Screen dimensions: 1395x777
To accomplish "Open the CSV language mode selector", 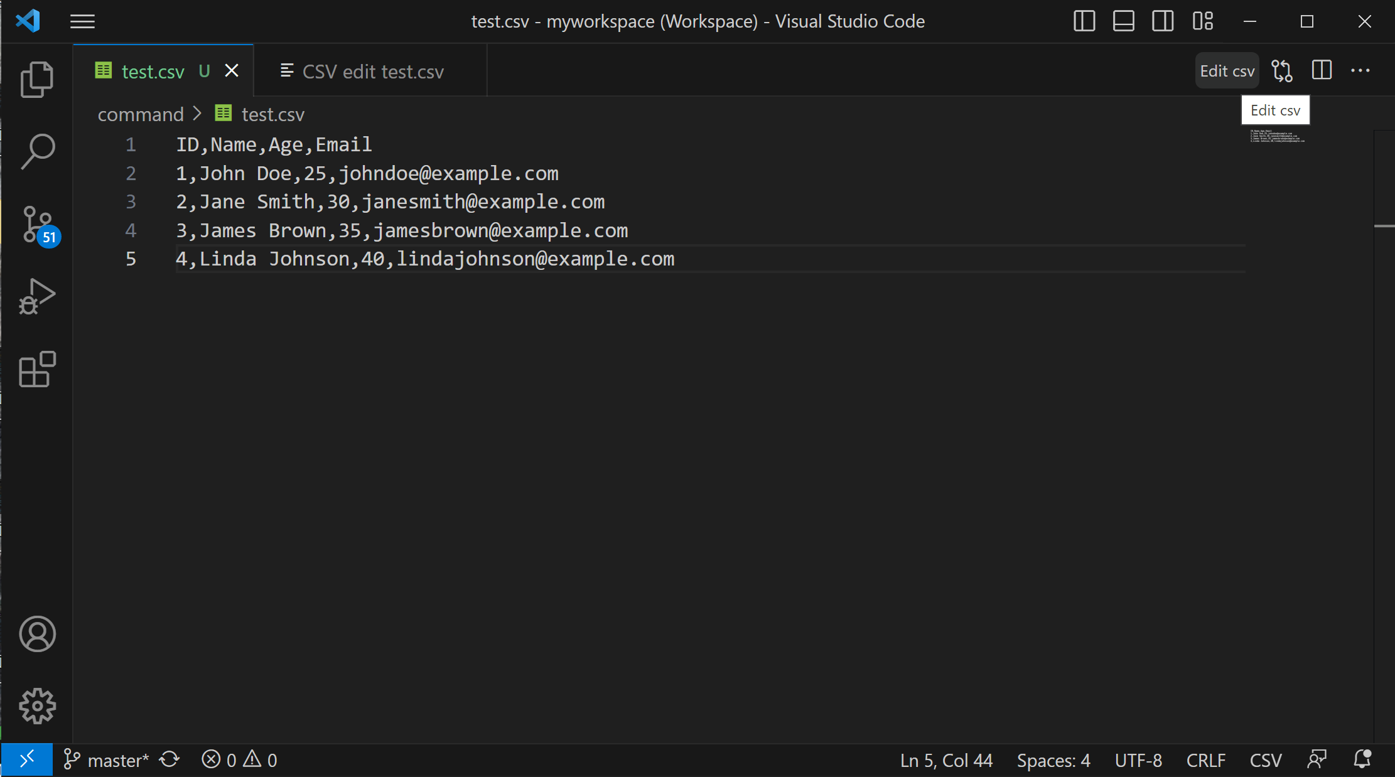I will 1266,760.
